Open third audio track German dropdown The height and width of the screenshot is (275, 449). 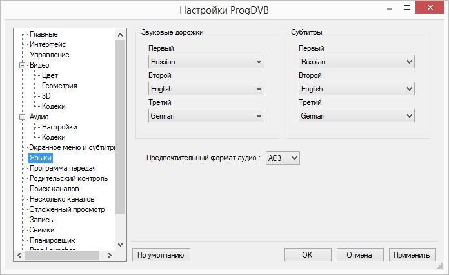click(x=206, y=116)
